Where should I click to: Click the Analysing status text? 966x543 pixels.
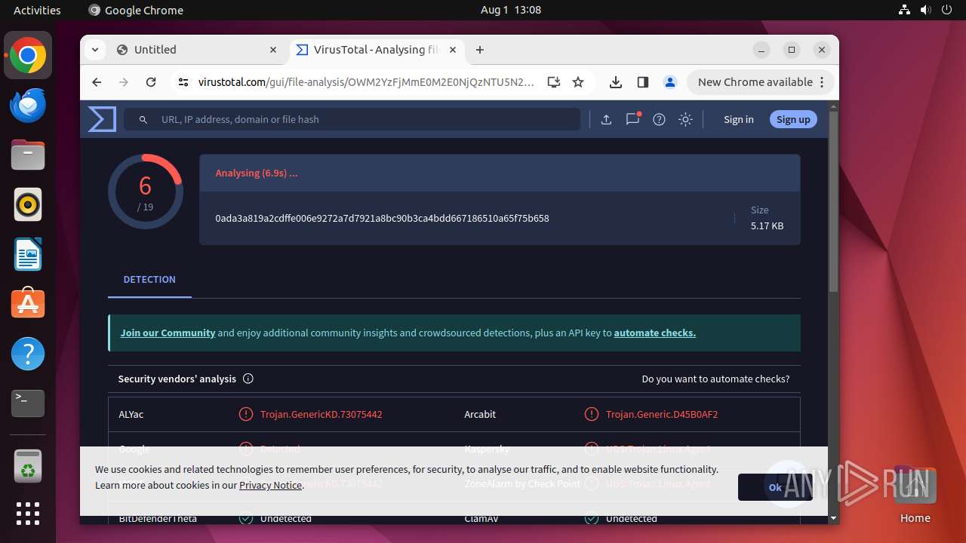[x=257, y=173]
